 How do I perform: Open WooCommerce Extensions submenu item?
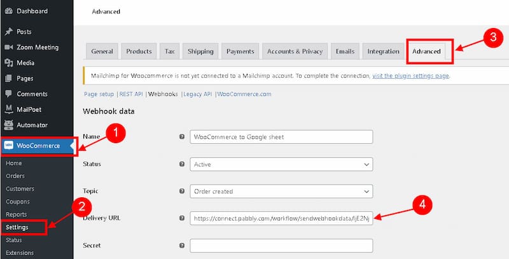click(x=20, y=253)
